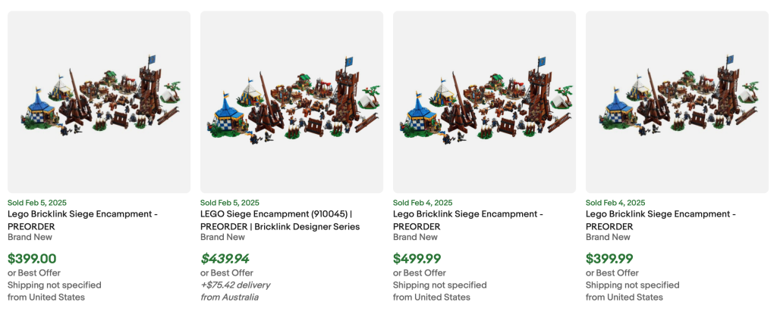Click 'Sold Feb 5, 2025' above $399.00 listing

click(x=37, y=203)
